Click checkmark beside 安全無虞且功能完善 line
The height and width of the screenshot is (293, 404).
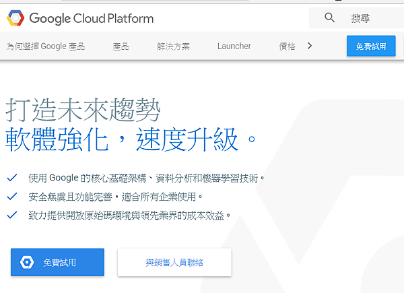11,197
